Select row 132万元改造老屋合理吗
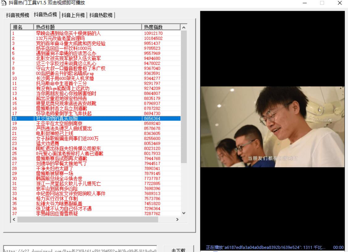 96,38
